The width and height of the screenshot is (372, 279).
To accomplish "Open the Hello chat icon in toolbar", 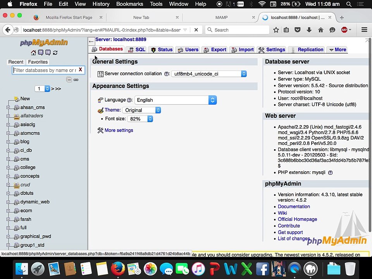I will [332, 30].
